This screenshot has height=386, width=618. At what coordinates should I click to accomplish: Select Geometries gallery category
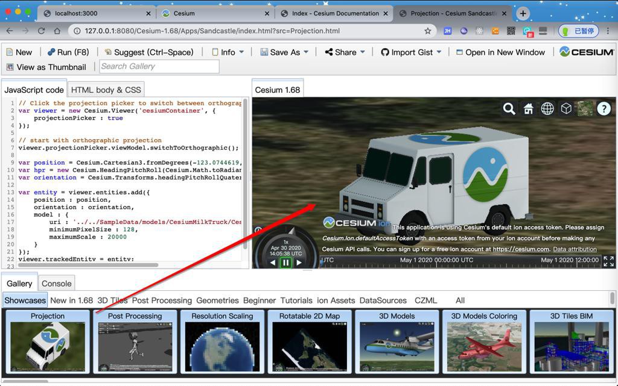point(217,300)
